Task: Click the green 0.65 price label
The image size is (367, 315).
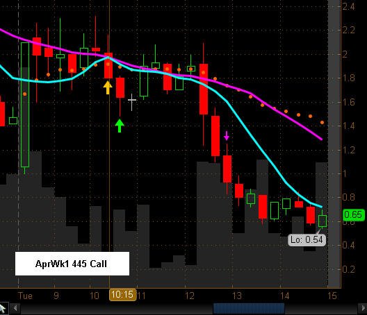Action: [353, 215]
